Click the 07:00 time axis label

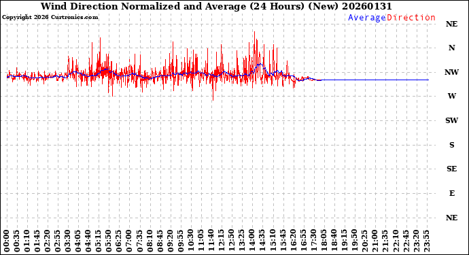click(x=129, y=241)
